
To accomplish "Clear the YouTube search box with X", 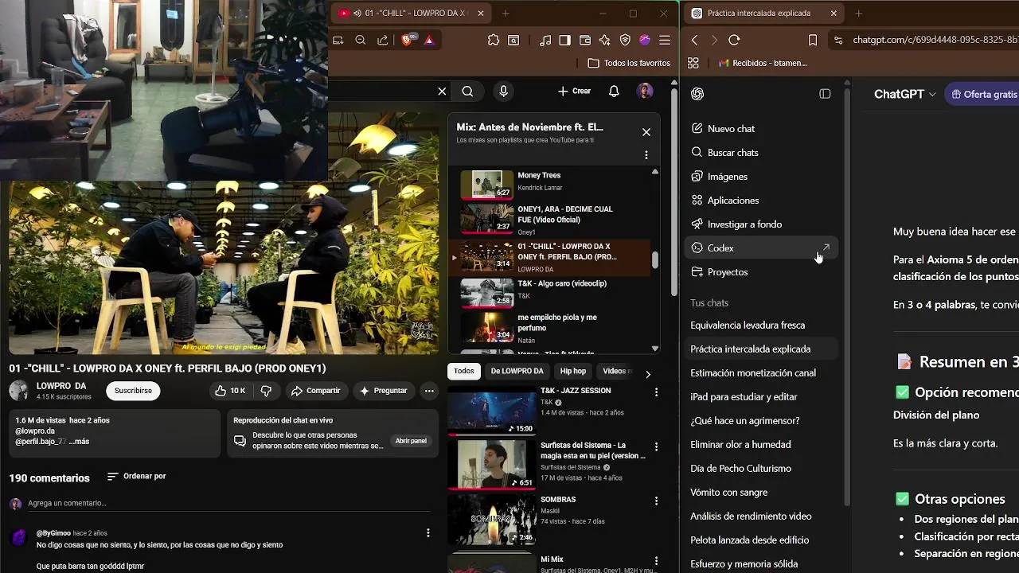I will tap(442, 92).
